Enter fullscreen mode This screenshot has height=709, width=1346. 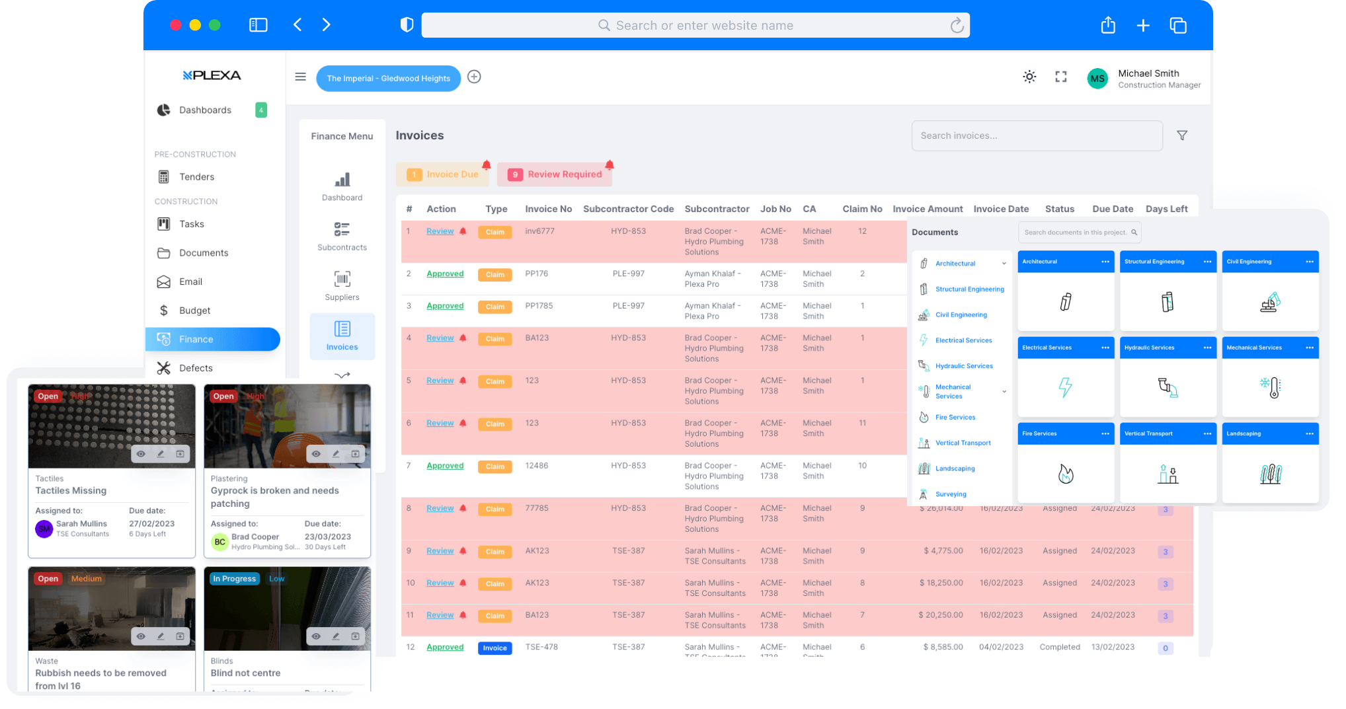click(1061, 77)
